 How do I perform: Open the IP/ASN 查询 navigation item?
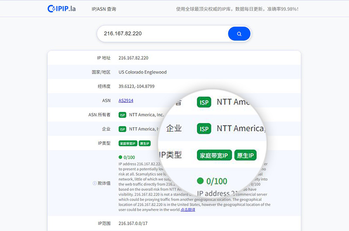click(104, 9)
